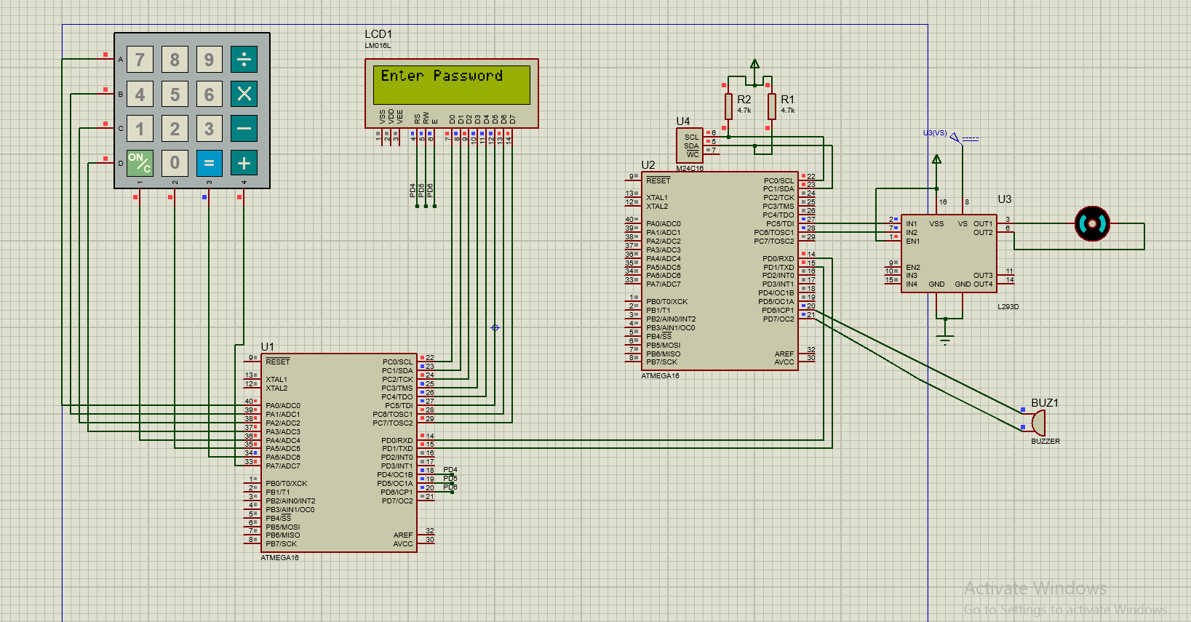
Task: Click the U3(VS) voltage probe marker
Action: (955, 137)
